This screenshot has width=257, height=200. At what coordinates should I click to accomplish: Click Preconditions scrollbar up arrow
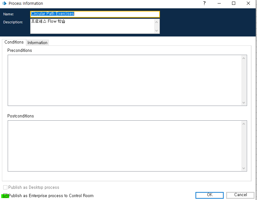click(x=244, y=58)
